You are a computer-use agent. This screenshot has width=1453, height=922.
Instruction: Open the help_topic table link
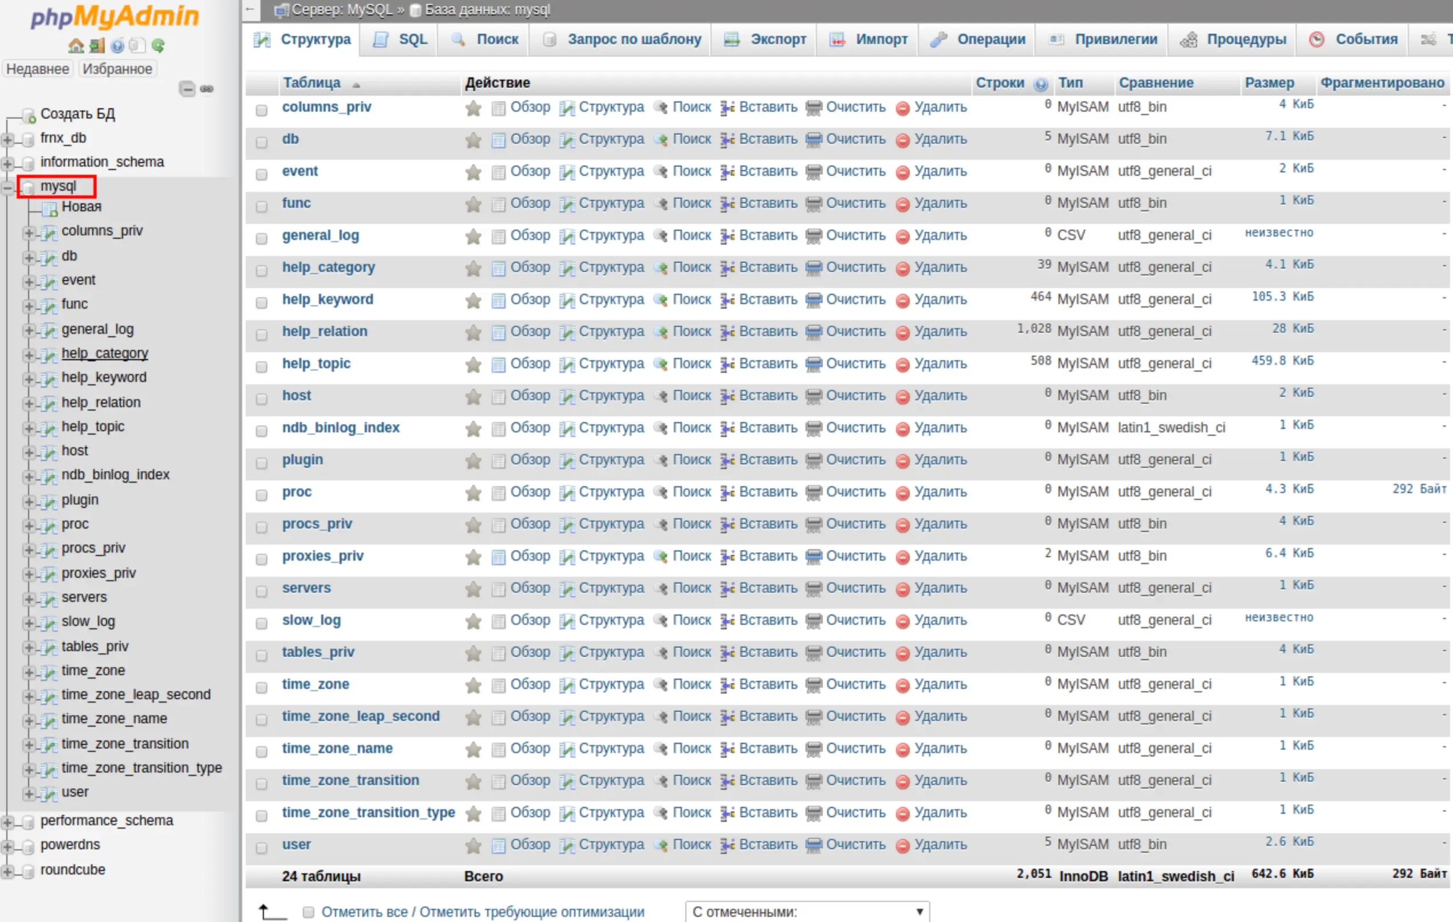(x=316, y=364)
